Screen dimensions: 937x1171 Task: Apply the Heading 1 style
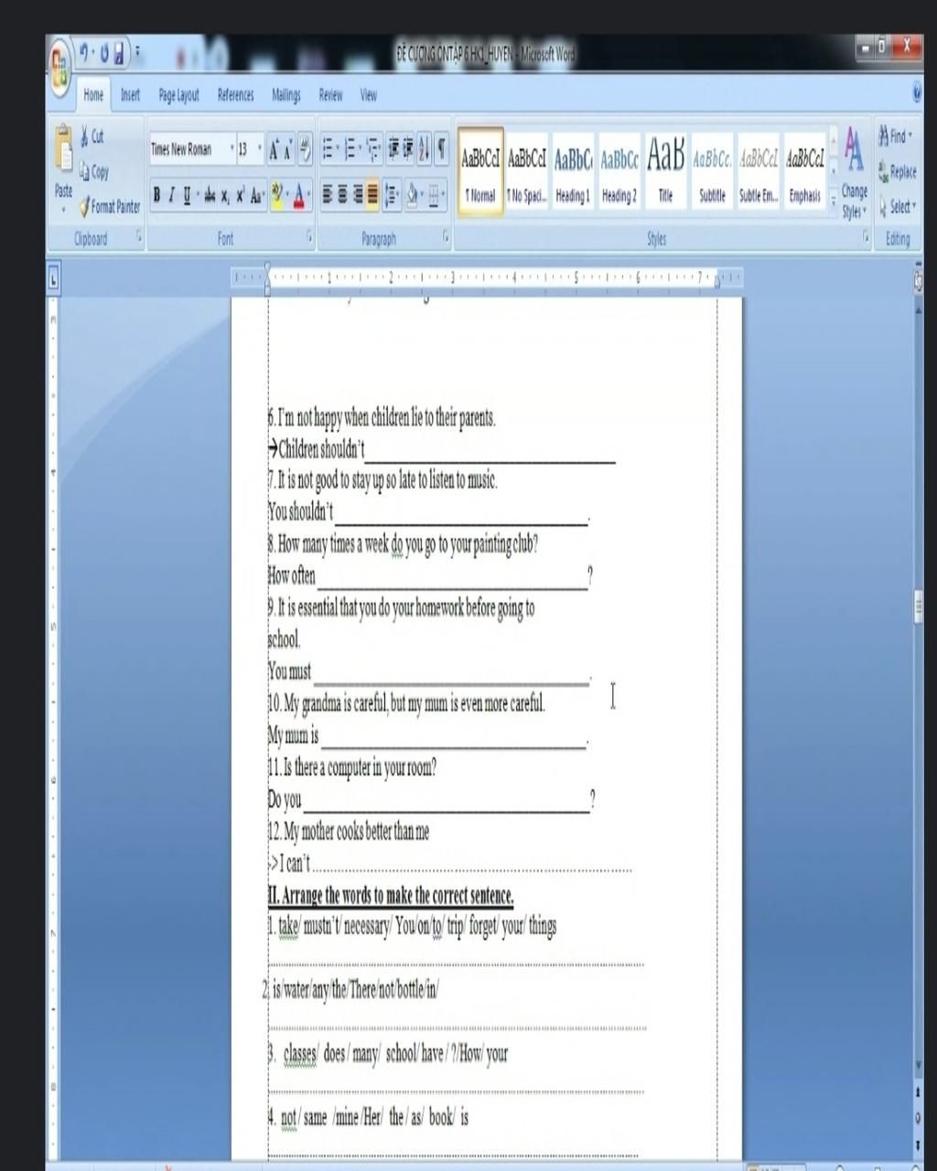(573, 173)
